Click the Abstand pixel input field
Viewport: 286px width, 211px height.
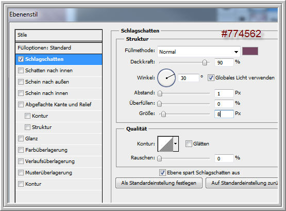click(x=224, y=94)
